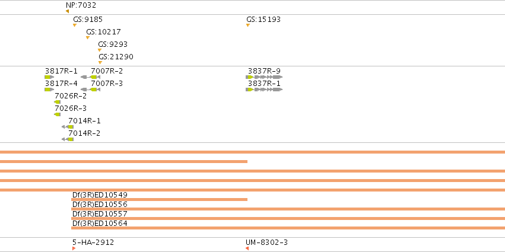Click the NP:7032 insertion marker
Image resolution: width=505 pixels, height=252 pixels.
coord(67,11)
